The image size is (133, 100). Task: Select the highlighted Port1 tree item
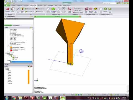(x=21, y=62)
